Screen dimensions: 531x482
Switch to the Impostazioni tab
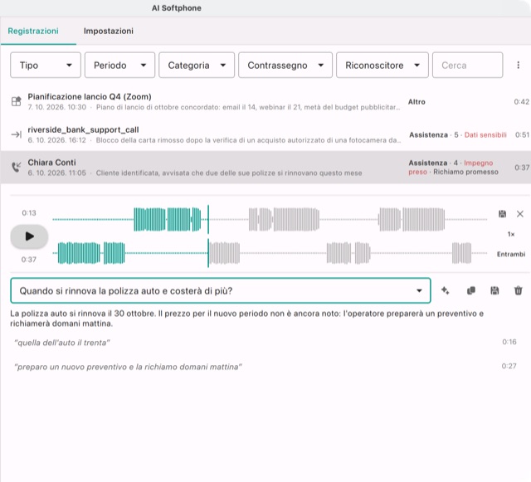109,31
